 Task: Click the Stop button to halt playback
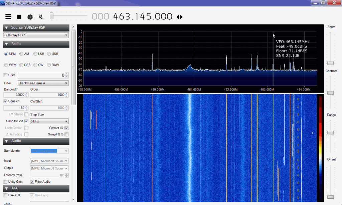click(19, 16)
